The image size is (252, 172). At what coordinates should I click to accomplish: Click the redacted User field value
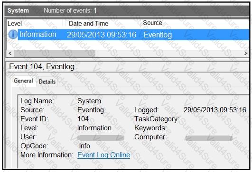point(101,138)
